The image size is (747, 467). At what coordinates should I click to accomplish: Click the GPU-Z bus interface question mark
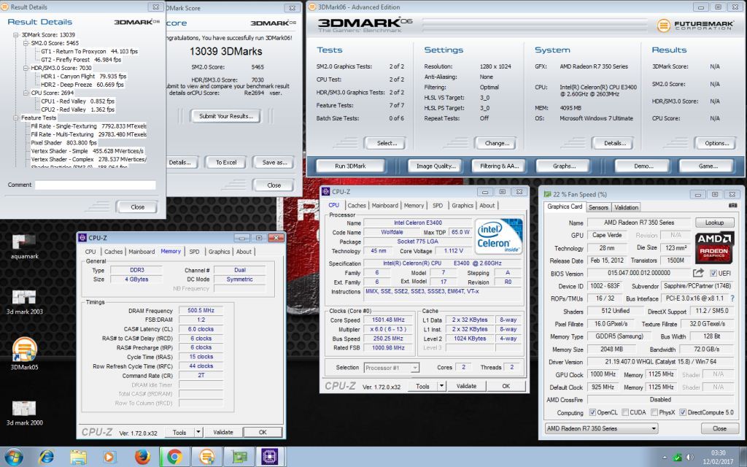[x=732, y=298]
